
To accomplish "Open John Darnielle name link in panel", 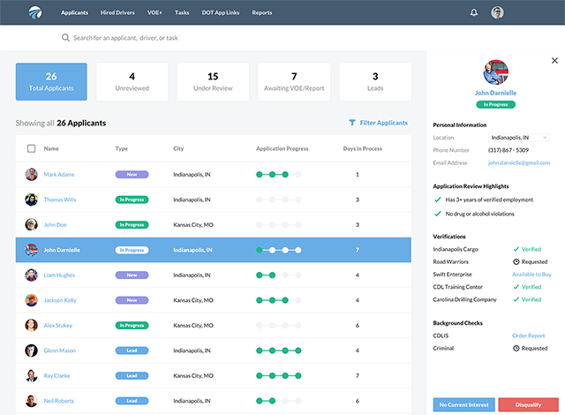I will pos(496,93).
